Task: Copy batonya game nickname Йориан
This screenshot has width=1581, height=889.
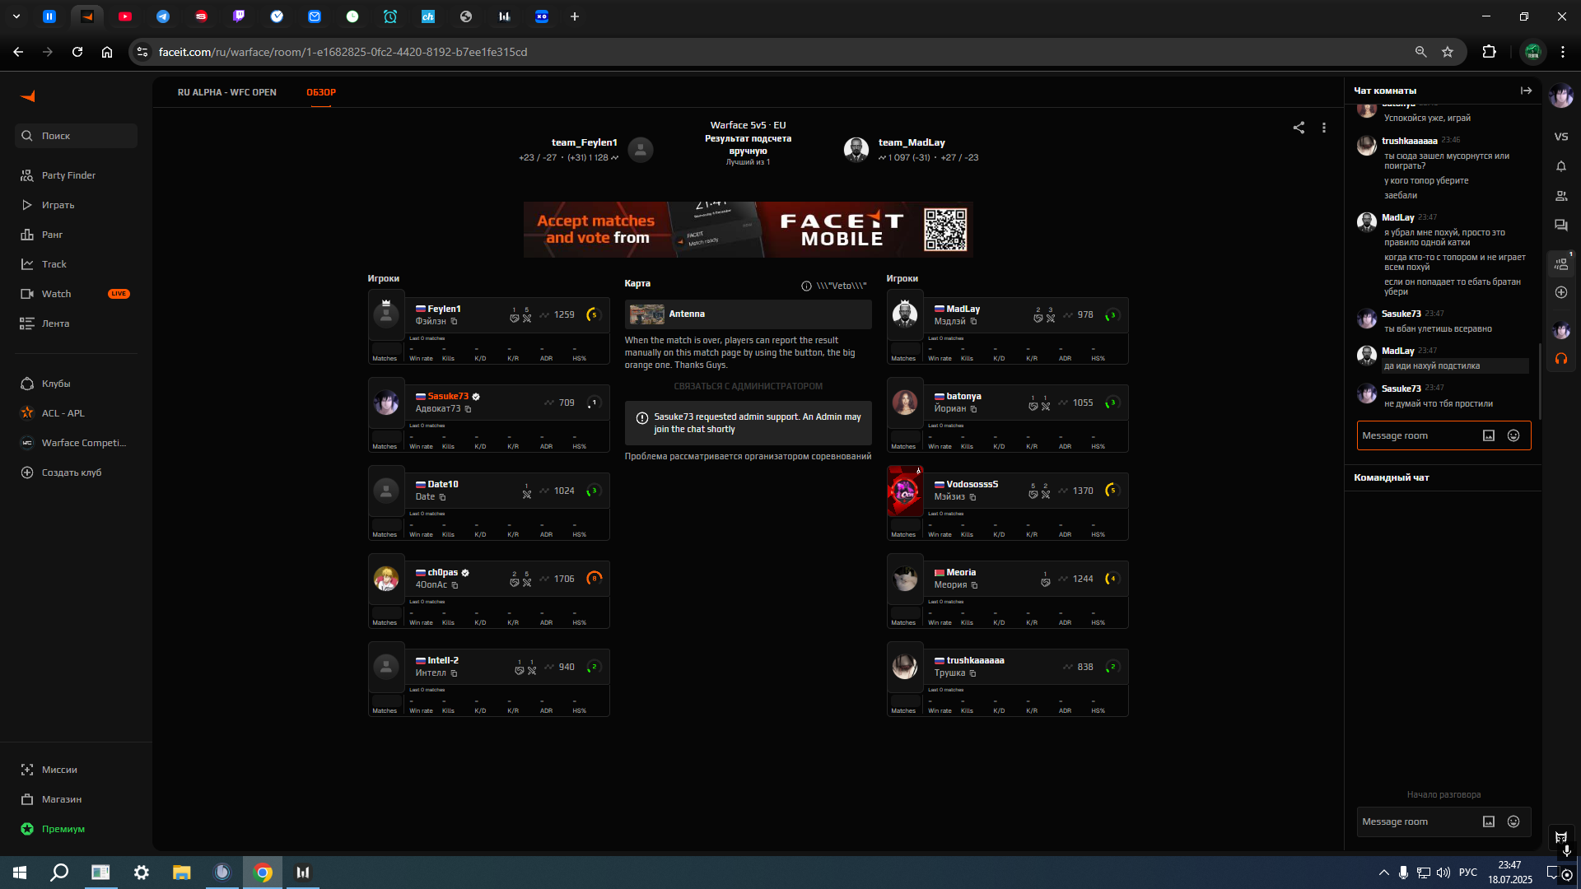Action: click(973, 409)
